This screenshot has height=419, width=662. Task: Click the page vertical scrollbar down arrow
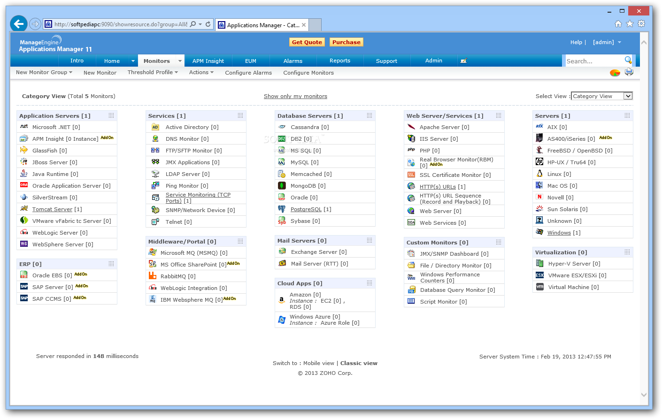point(644,395)
